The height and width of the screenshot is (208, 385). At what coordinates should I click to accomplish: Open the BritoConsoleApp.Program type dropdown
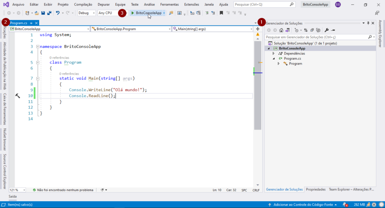pyautogui.click(x=131, y=29)
